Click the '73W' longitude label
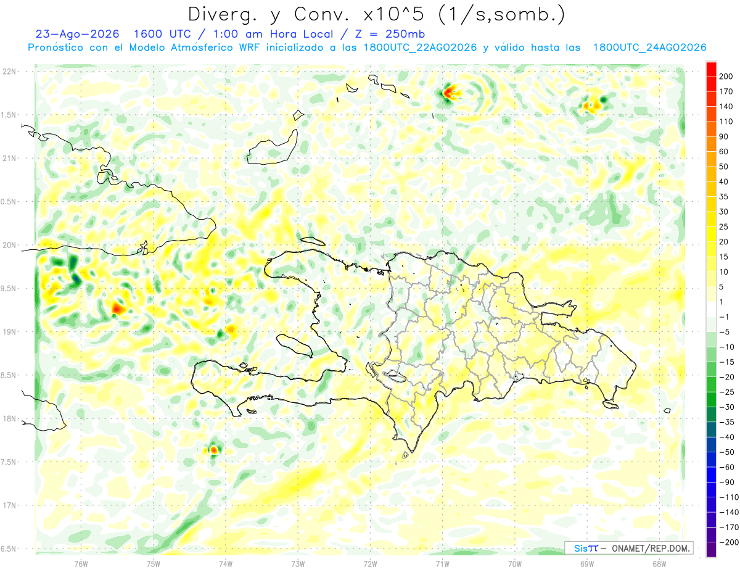Image resolution: width=740 pixels, height=572 pixels. point(298,563)
